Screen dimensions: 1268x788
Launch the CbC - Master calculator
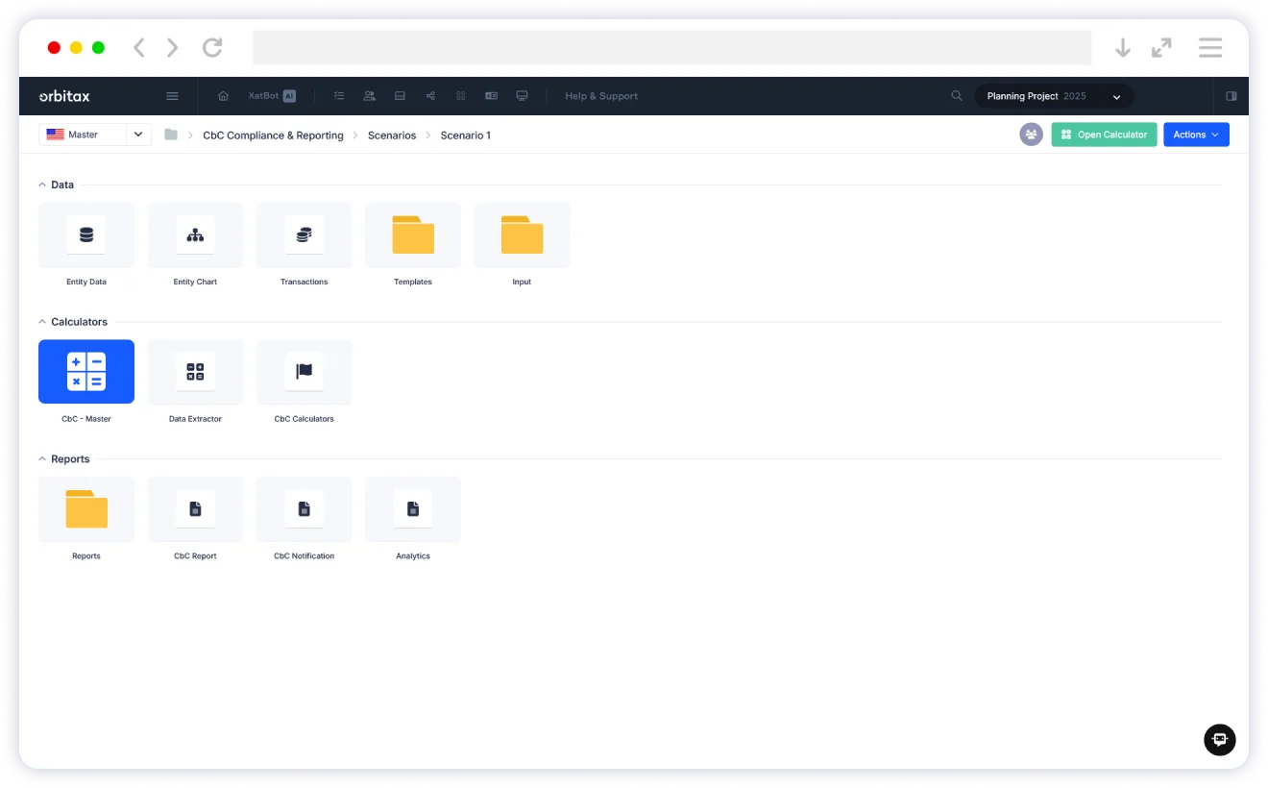pos(86,372)
